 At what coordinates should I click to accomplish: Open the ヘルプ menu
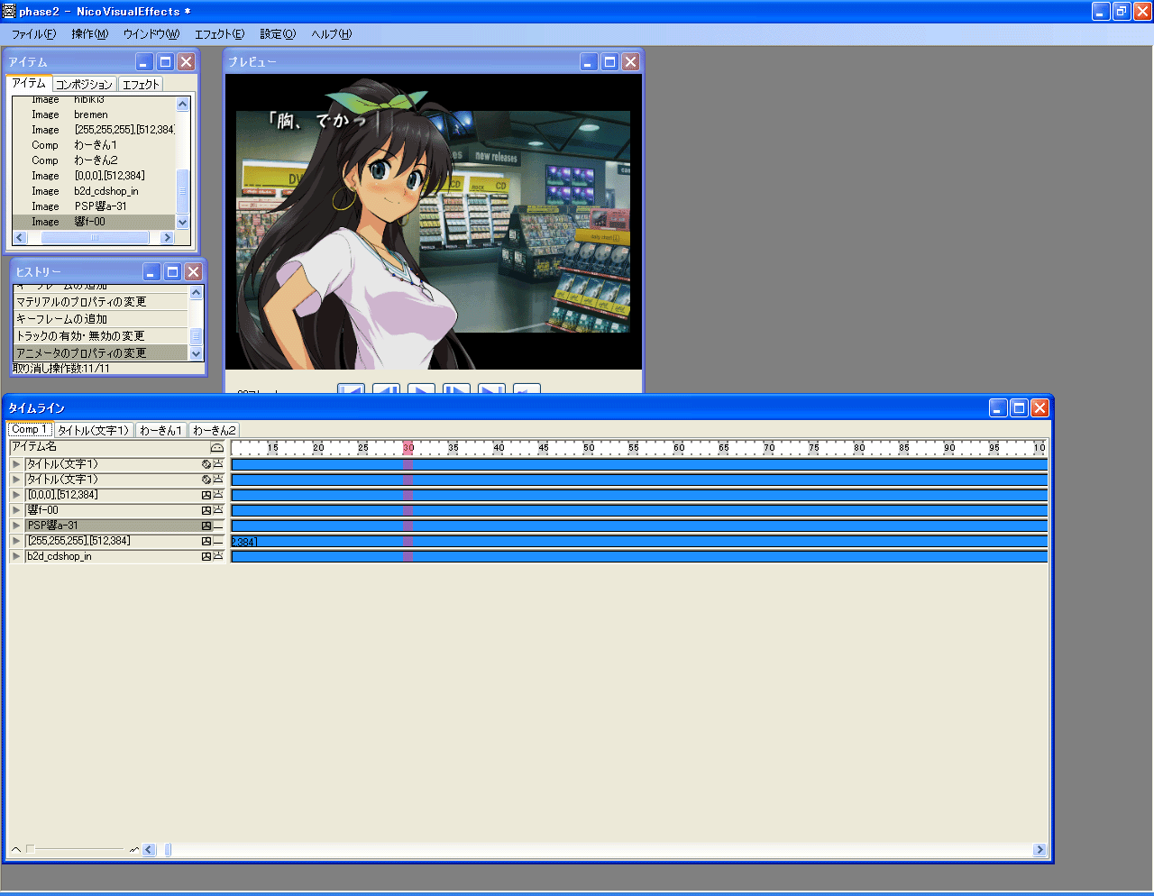click(x=332, y=34)
